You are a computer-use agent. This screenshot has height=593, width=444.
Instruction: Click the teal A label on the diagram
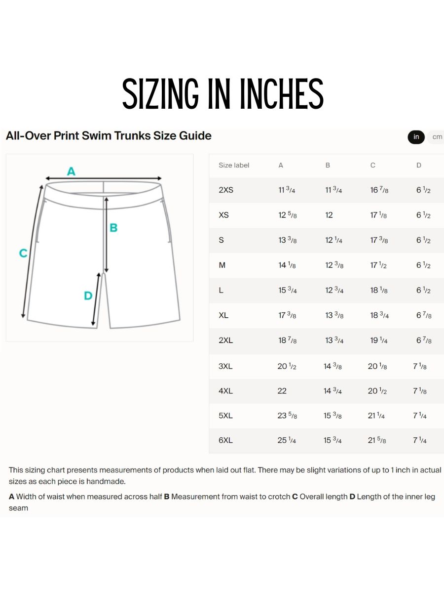[x=71, y=171]
